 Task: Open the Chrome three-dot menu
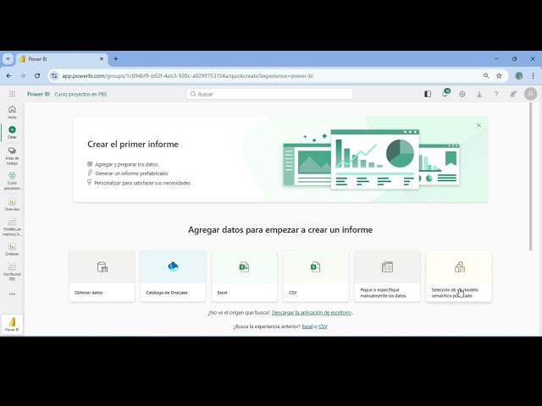tap(533, 75)
